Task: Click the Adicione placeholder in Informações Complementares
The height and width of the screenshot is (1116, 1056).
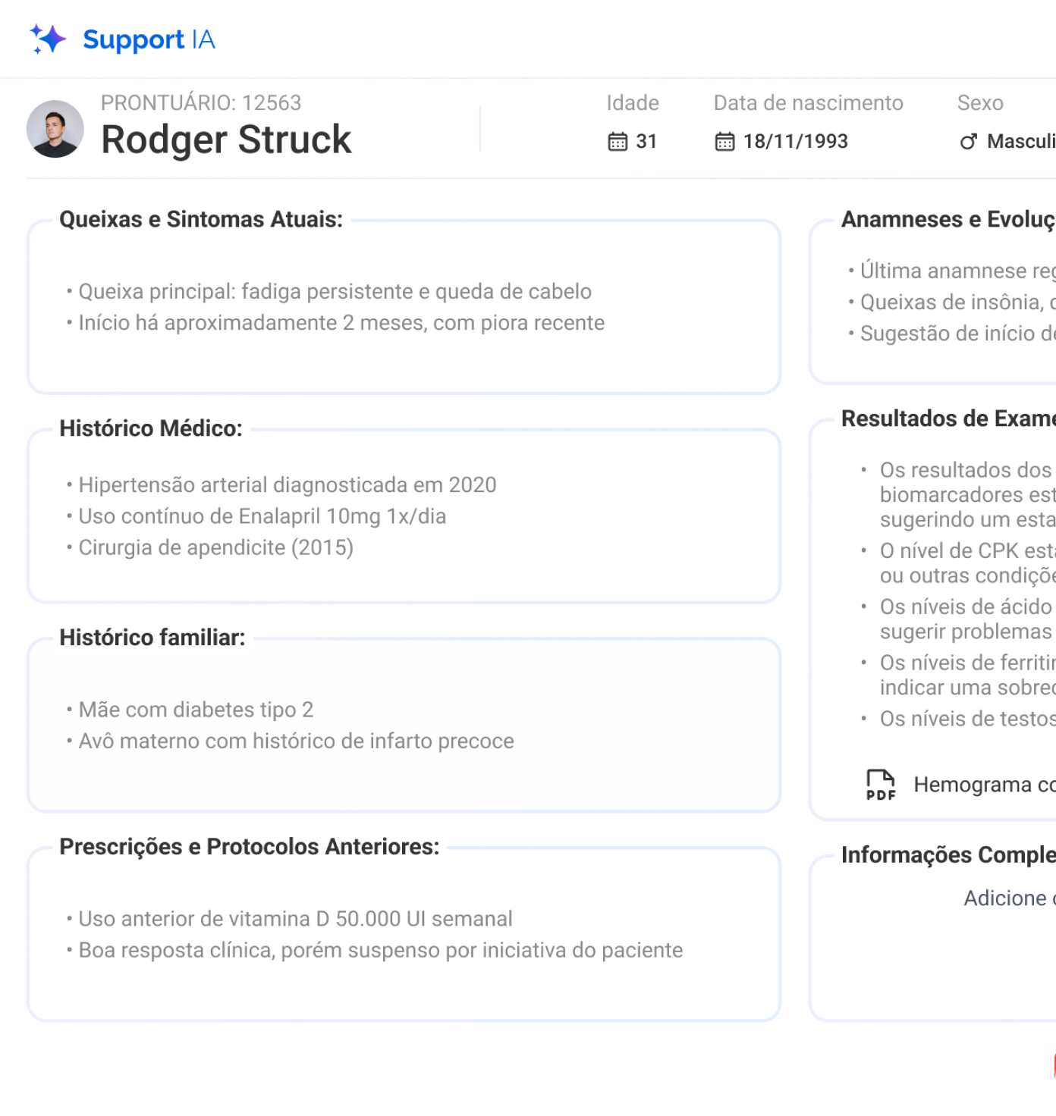Action: (x=1009, y=898)
